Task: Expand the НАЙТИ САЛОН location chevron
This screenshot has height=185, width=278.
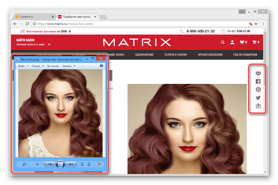Action: click(x=49, y=44)
